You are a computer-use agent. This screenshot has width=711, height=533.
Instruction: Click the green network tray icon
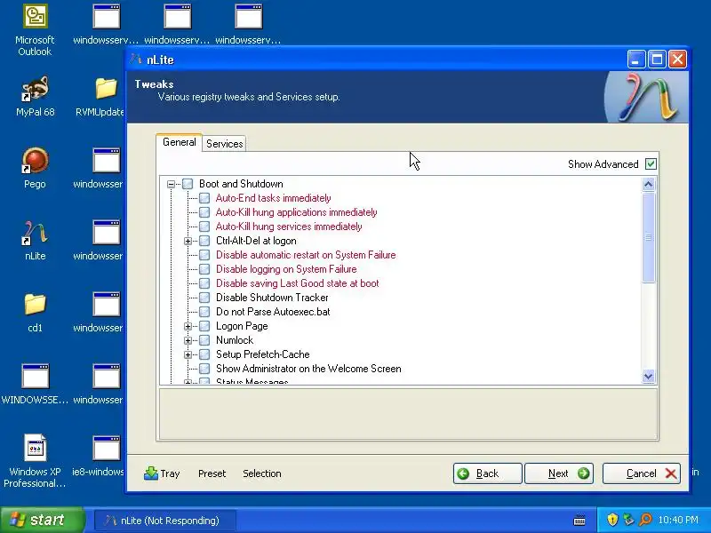tap(628, 520)
